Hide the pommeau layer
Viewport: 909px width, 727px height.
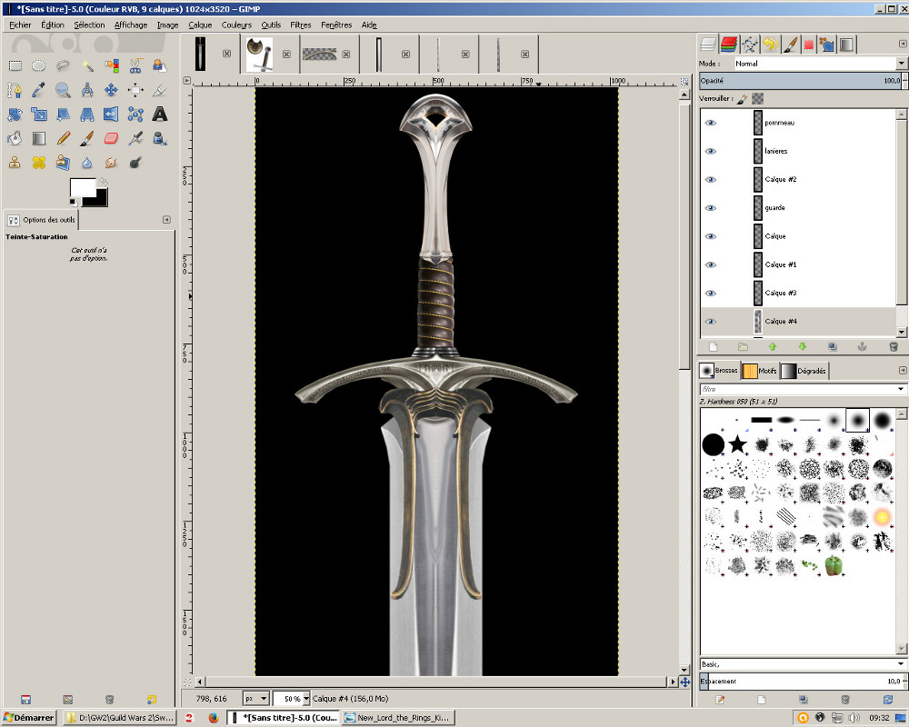tap(711, 123)
